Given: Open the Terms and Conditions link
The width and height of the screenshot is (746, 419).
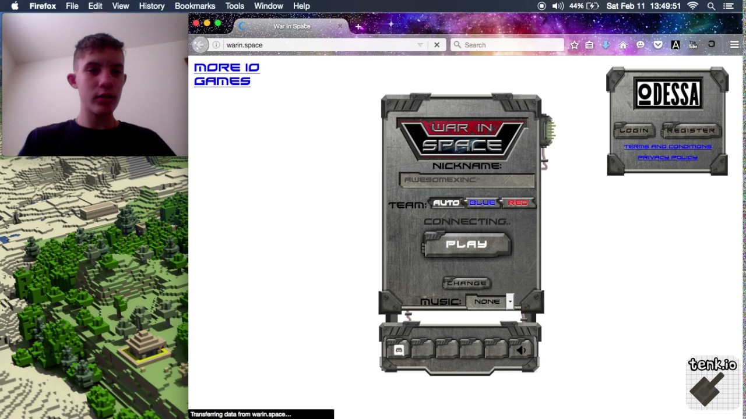Looking at the screenshot, I should (667, 147).
